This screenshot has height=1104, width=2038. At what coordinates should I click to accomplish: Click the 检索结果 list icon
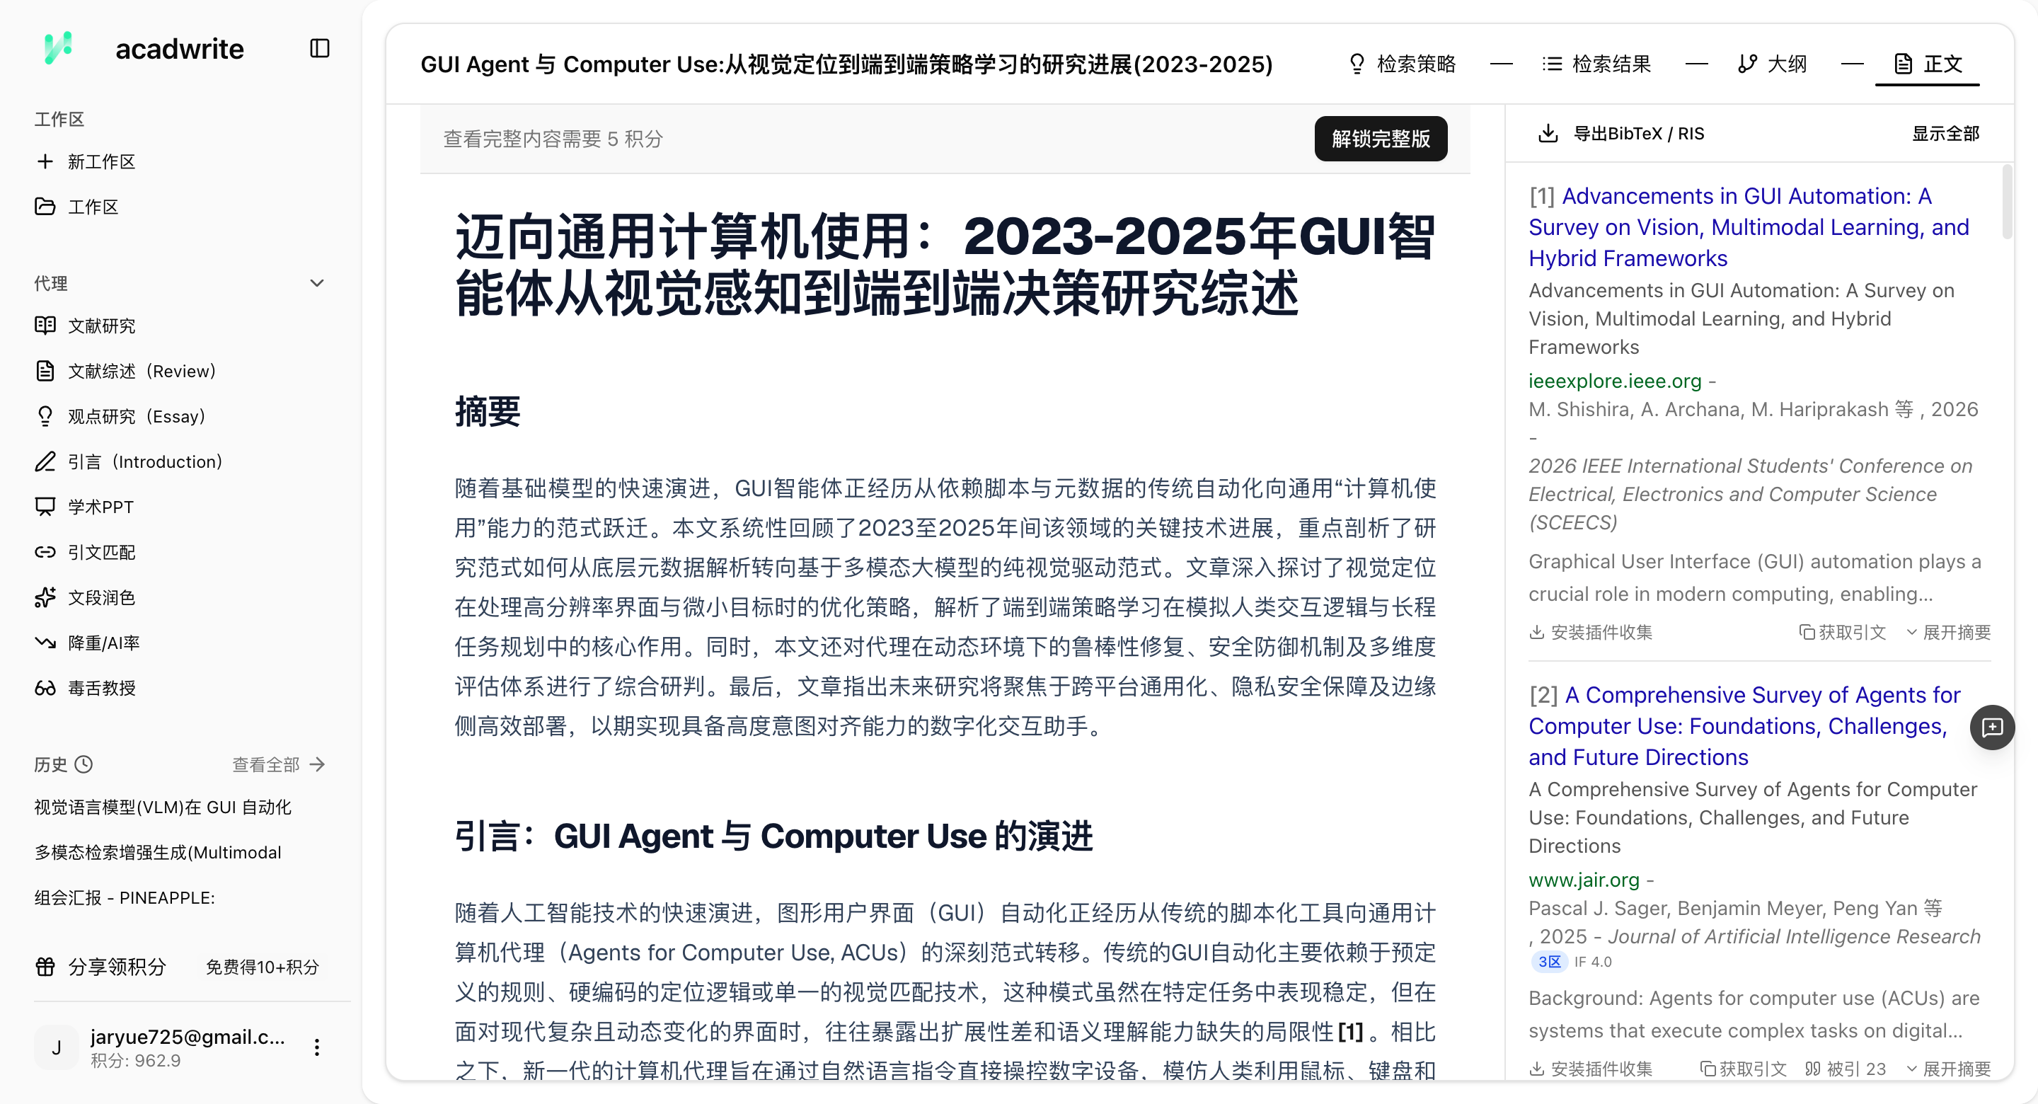pos(1553,63)
